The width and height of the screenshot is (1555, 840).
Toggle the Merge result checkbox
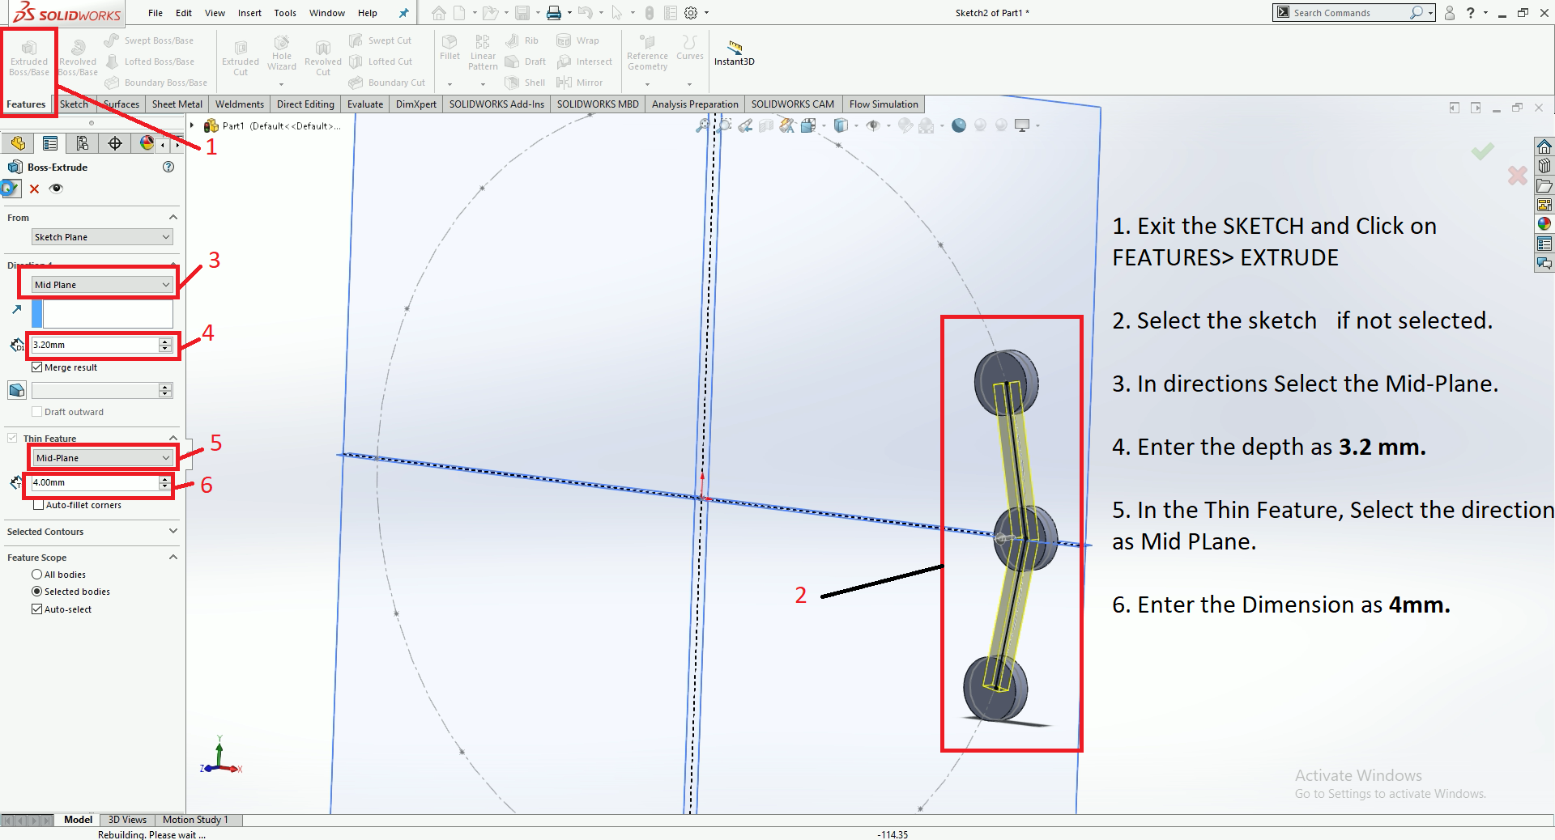pyautogui.click(x=37, y=367)
